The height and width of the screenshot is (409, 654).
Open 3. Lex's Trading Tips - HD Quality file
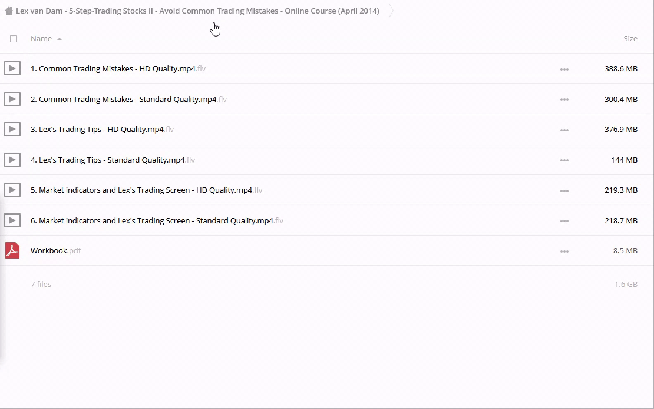97,129
